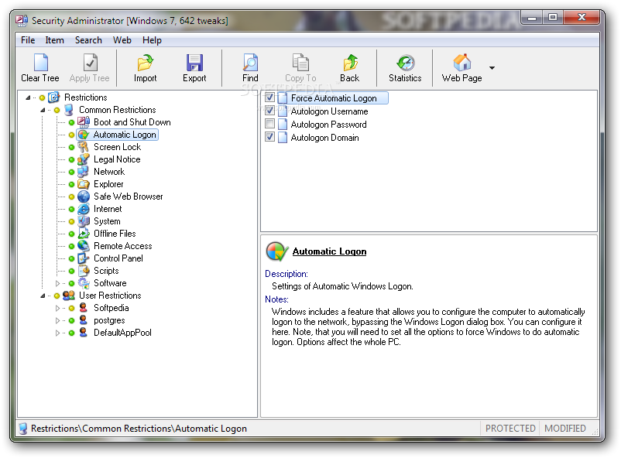621x458 pixels.
Task: Collapse the Common Restrictions node
Action: (43, 110)
